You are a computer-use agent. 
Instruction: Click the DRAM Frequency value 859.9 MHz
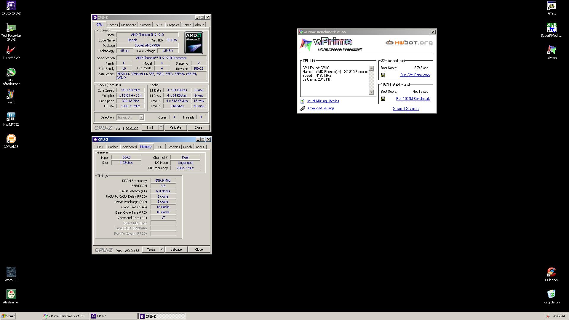coord(163,180)
